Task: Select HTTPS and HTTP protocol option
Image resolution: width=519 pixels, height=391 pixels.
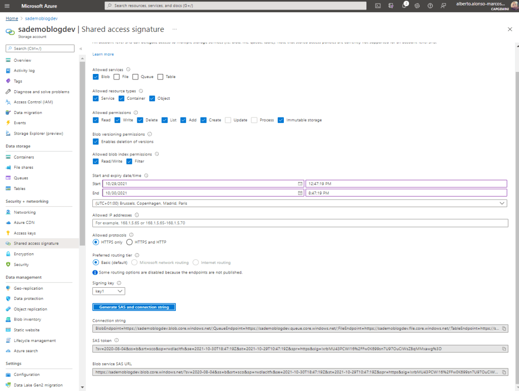Action: (x=129, y=242)
